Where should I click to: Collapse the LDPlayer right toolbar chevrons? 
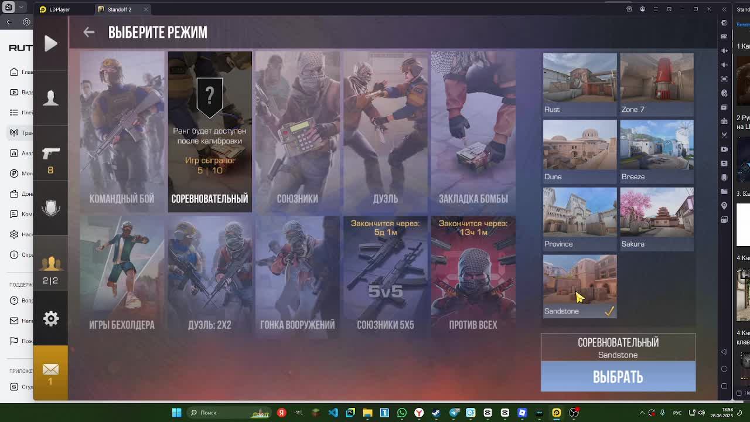pyautogui.click(x=724, y=9)
